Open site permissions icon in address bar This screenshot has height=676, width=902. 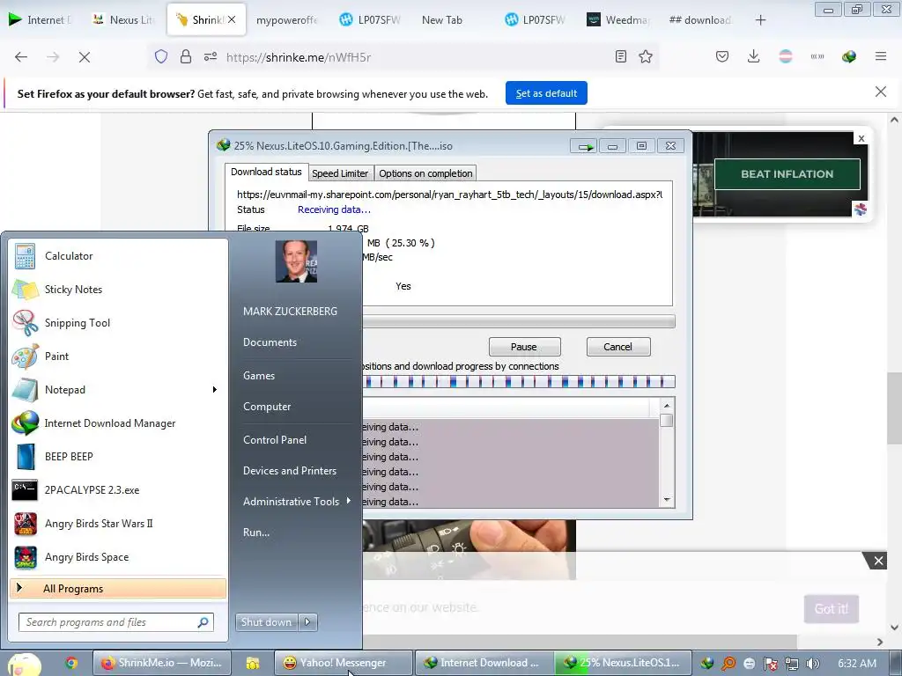pos(211,57)
